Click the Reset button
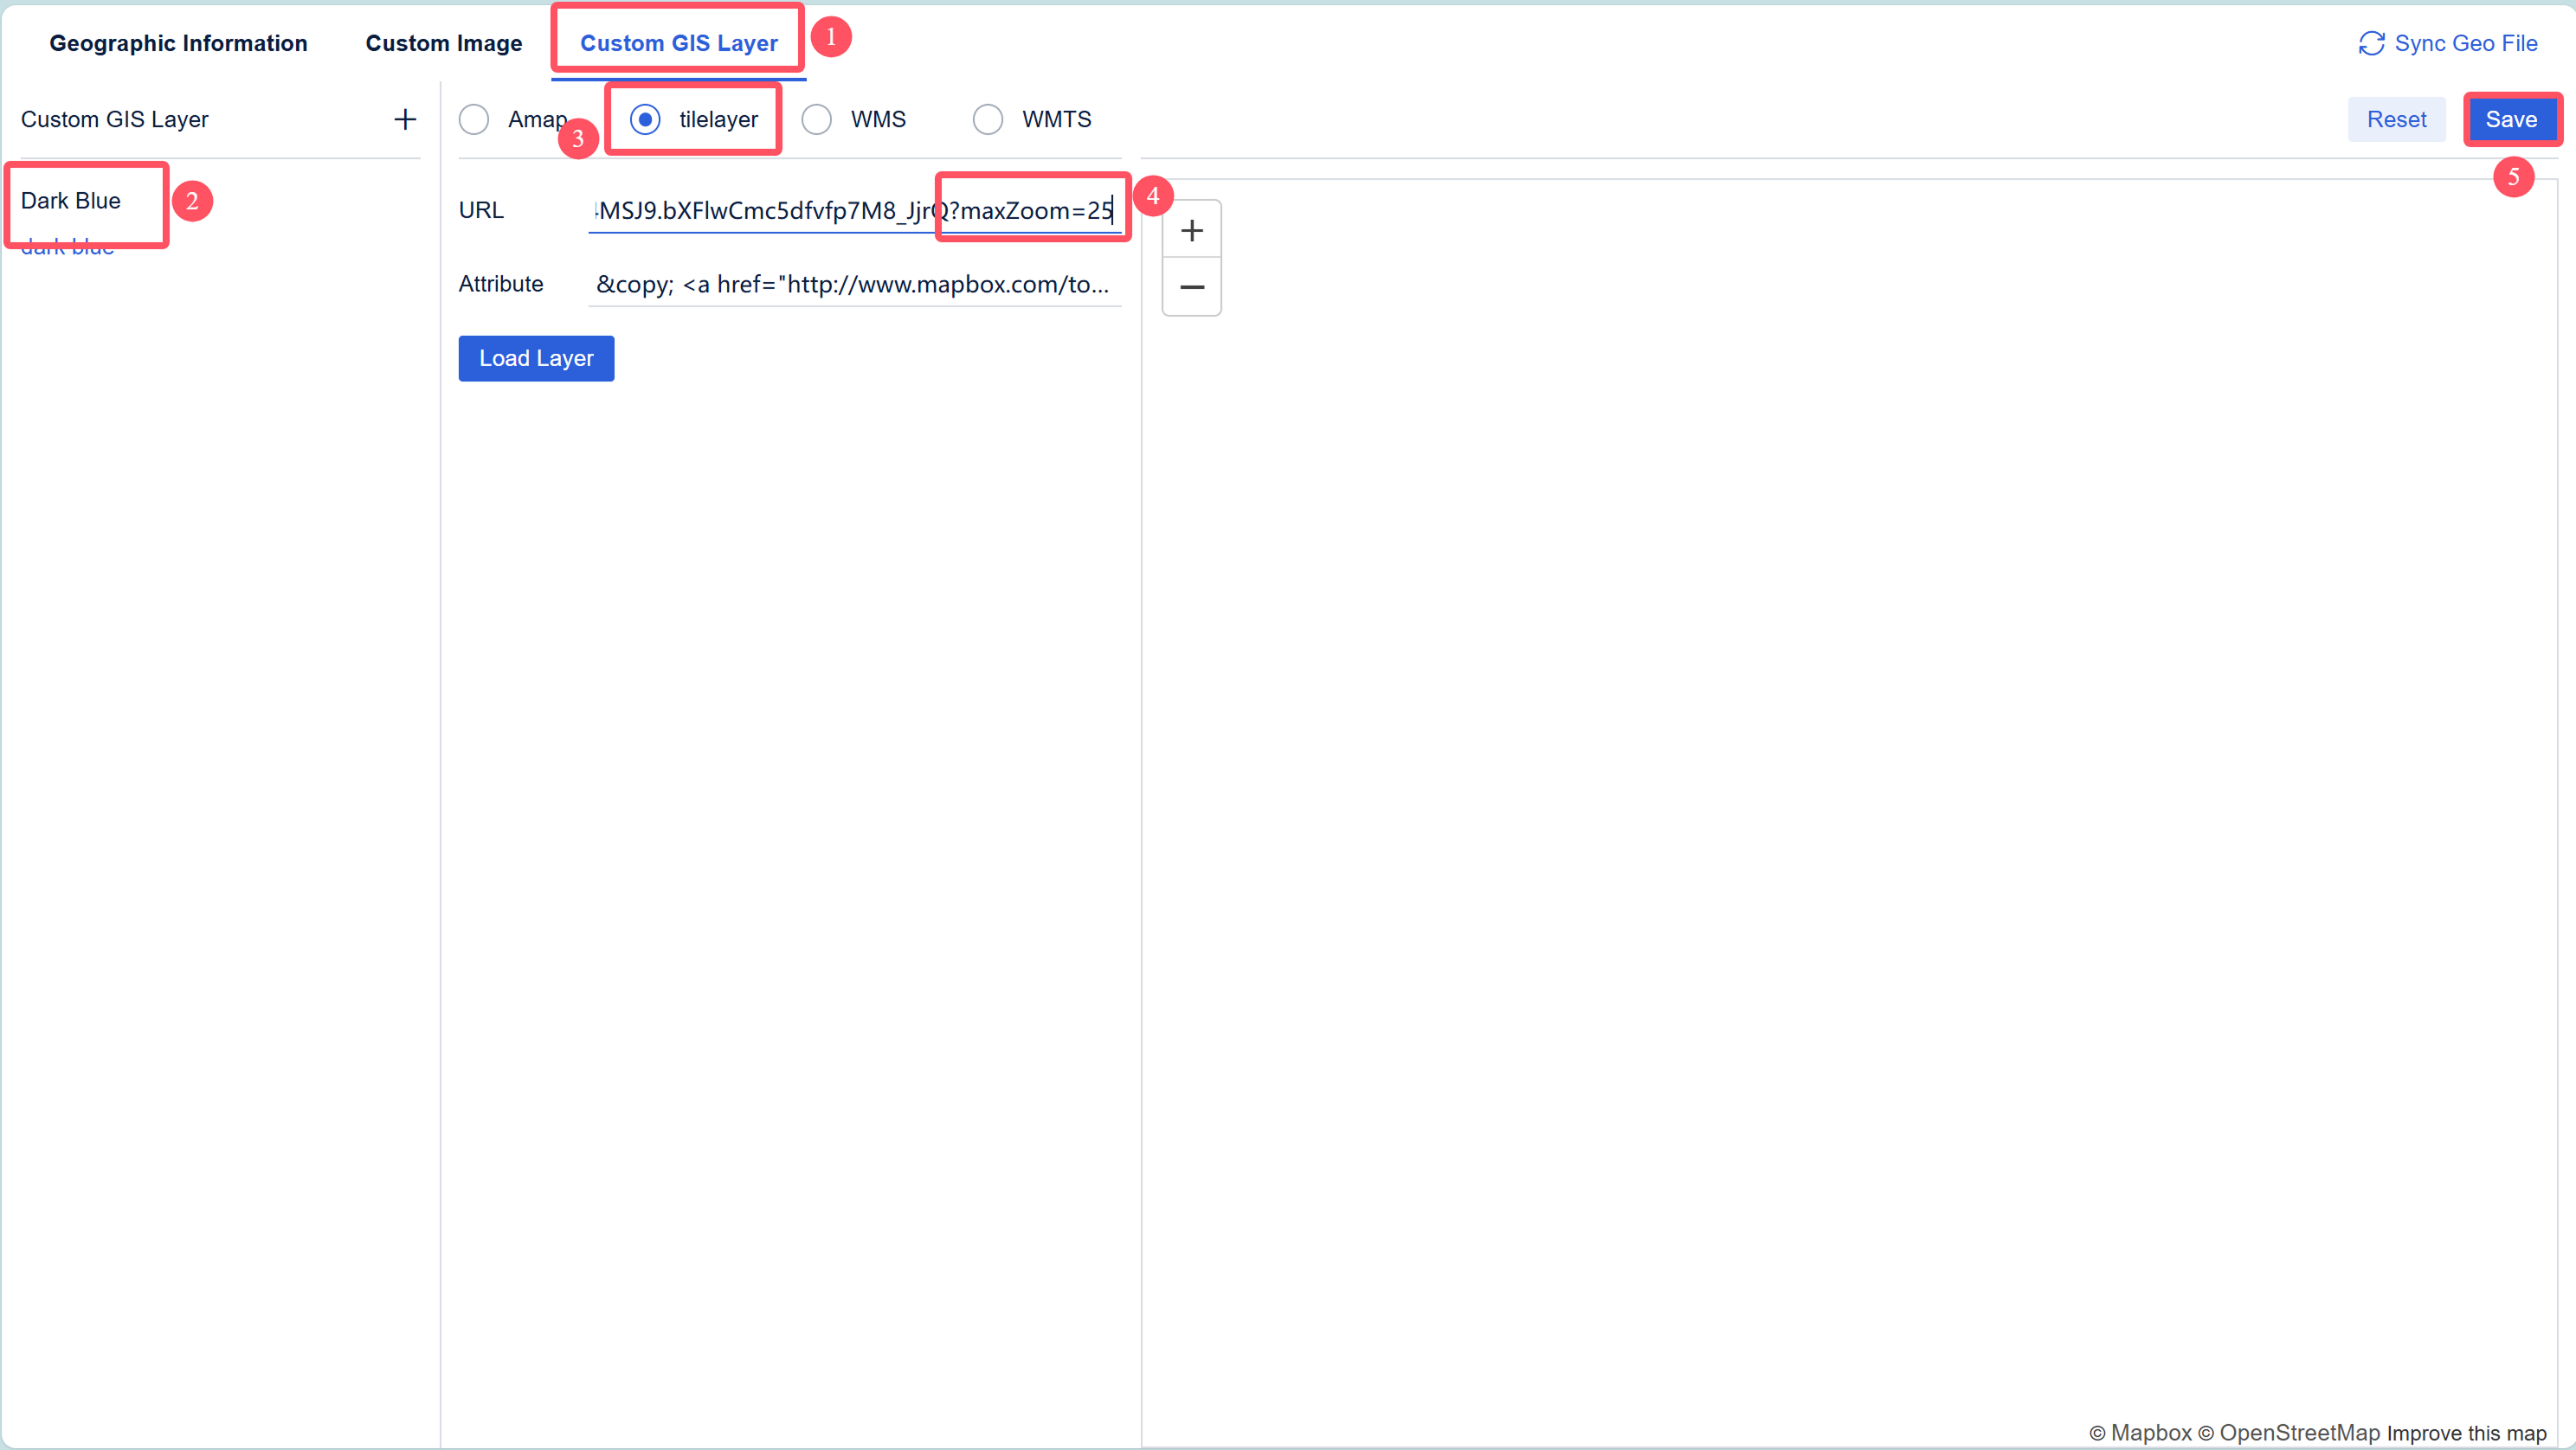Image resolution: width=2576 pixels, height=1450 pixels. (x=2396, y=119)
